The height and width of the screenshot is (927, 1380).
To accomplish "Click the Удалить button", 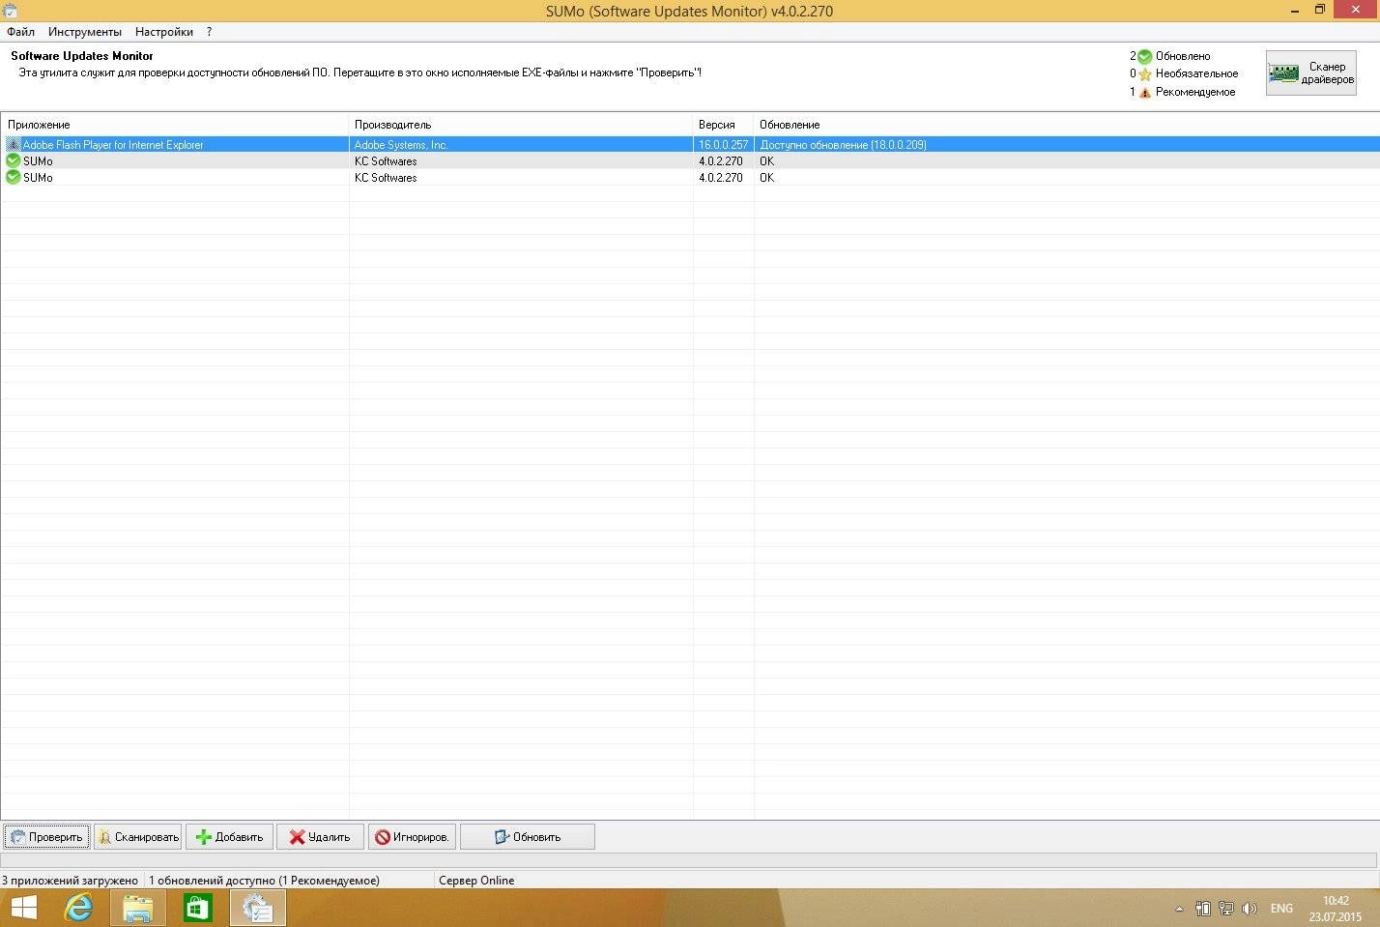I will point(321,837).
